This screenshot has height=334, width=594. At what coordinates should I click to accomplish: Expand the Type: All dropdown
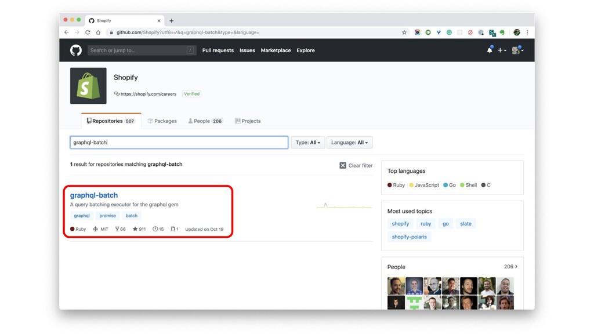click(308, 143)
